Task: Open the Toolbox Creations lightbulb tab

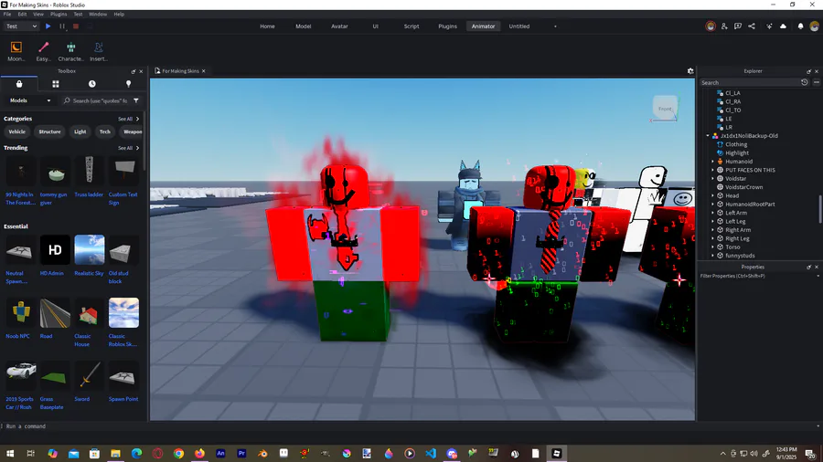Action: pos(129,84)
